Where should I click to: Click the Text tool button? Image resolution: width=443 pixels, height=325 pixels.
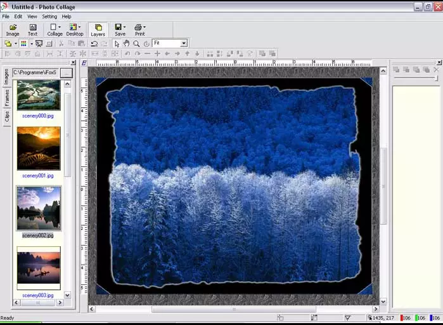point(33,30)
